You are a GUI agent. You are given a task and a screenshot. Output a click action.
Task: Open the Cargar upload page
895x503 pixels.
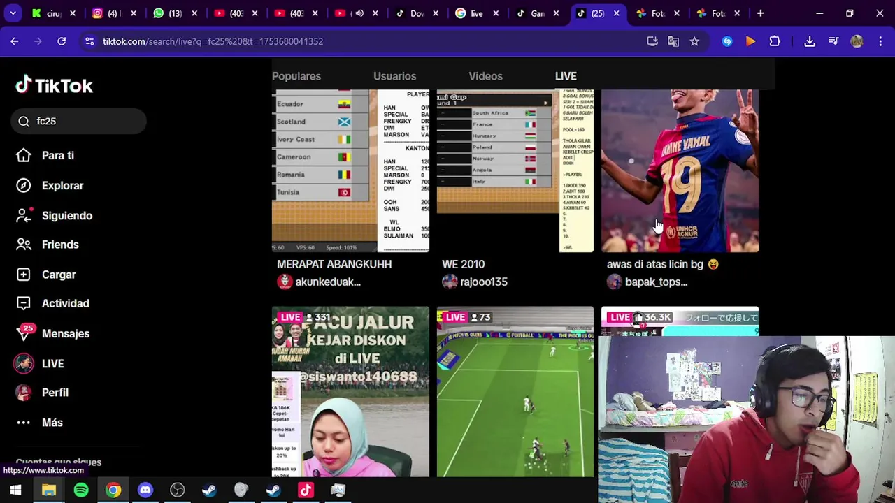point(46,275)
